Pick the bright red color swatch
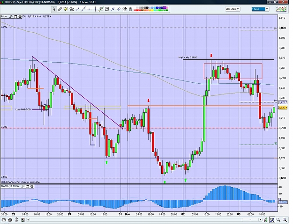 (x=137, y=10)
